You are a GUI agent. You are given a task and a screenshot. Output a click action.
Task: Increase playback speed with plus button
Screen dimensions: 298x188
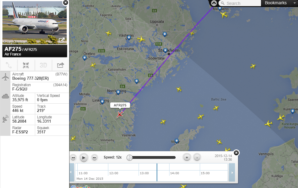click(187, 158)
